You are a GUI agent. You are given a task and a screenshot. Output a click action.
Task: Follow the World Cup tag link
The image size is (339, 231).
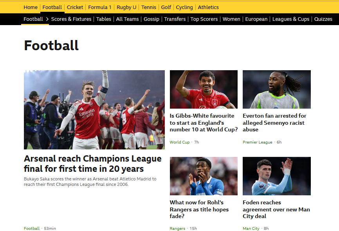179,142
